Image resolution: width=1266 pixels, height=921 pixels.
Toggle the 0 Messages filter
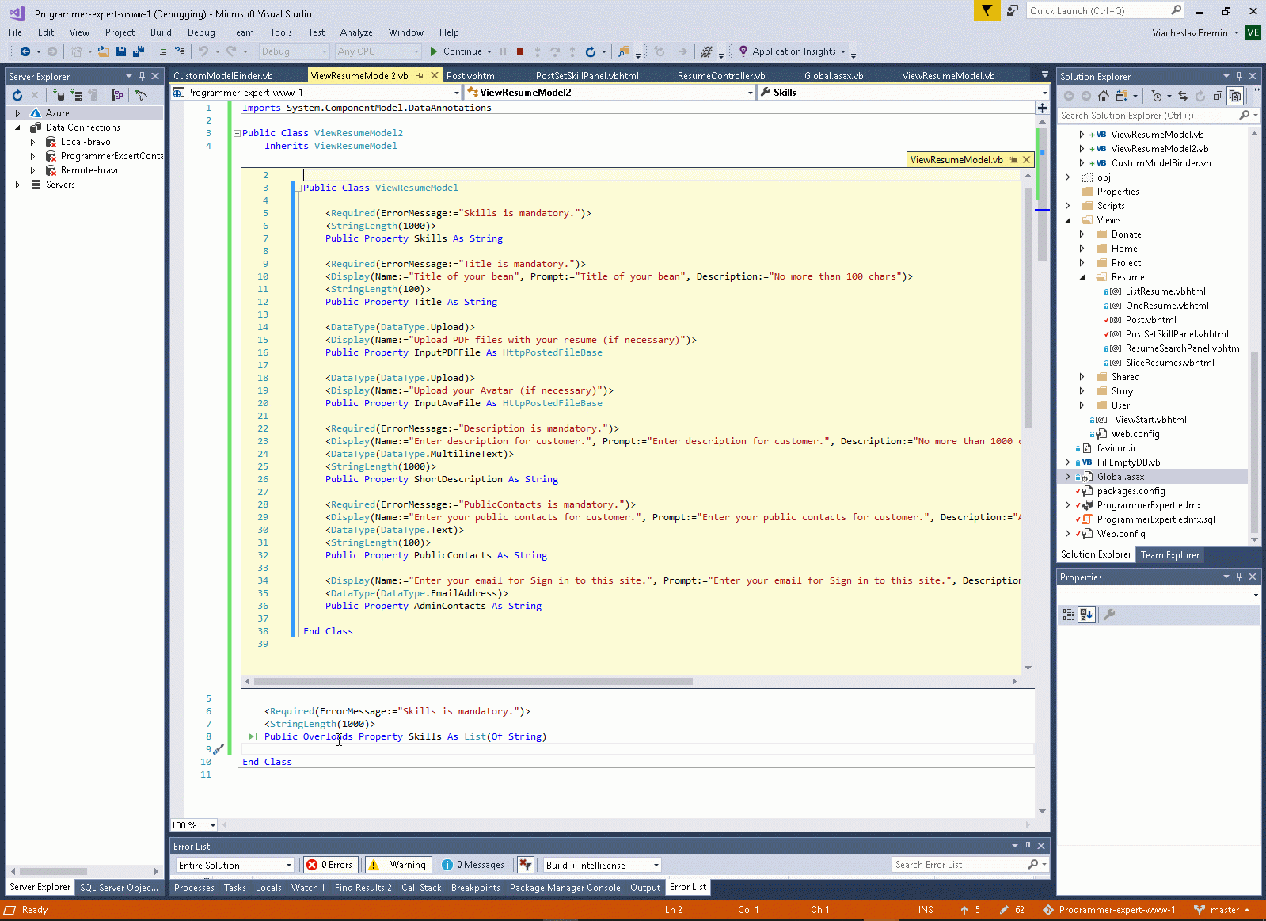point(473,865)
